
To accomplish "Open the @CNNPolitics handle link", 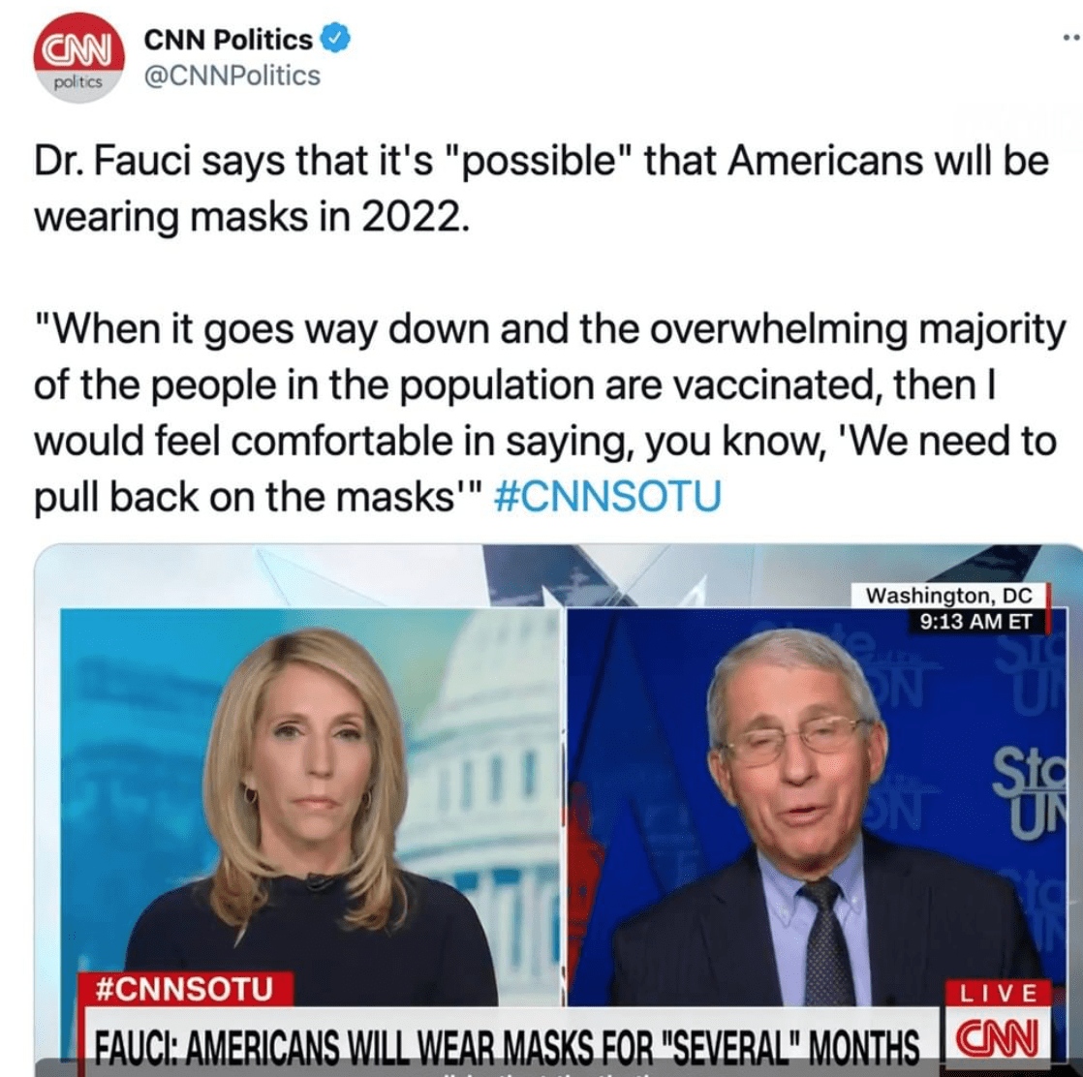I will coord(232,76).
